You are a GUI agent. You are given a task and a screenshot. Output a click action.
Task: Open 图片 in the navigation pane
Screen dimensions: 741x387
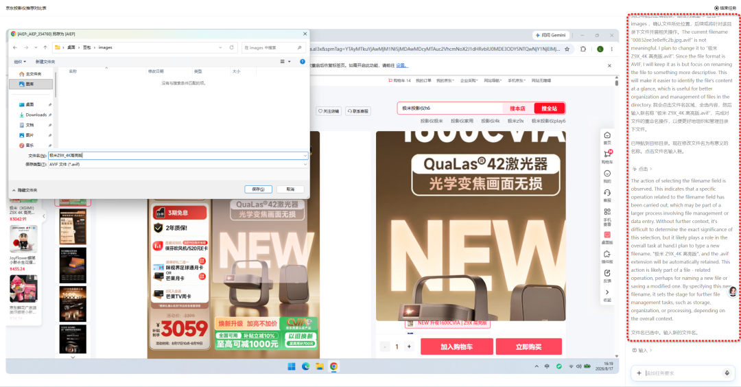(x=30, y=135)
